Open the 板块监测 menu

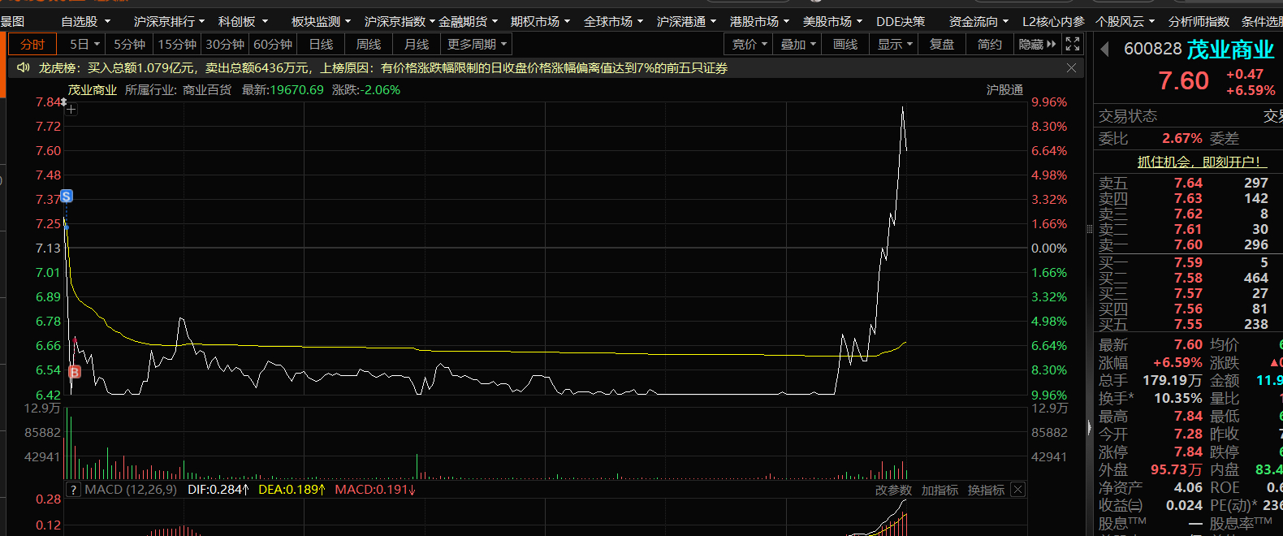coord(321,21)
